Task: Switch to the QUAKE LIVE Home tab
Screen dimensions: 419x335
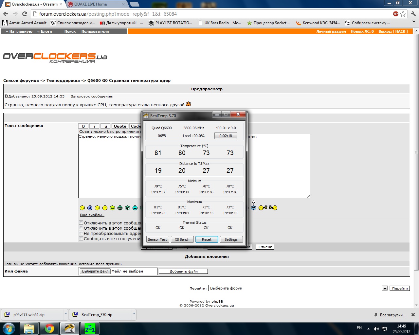Action: click(96, 4)
